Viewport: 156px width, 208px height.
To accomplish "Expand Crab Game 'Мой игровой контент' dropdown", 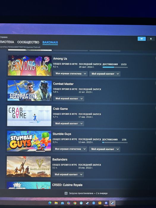I will 68,124.
